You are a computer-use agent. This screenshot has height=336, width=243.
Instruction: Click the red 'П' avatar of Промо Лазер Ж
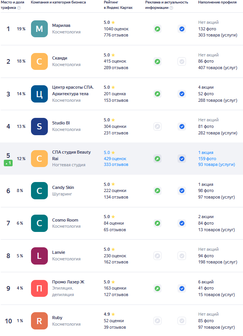[39, 288]
